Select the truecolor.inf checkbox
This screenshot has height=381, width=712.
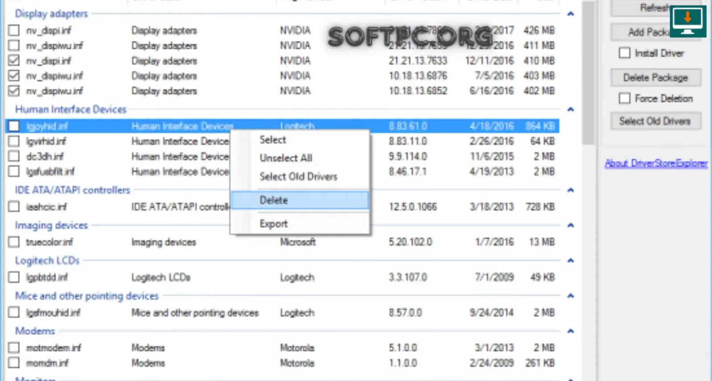point(14,242)
